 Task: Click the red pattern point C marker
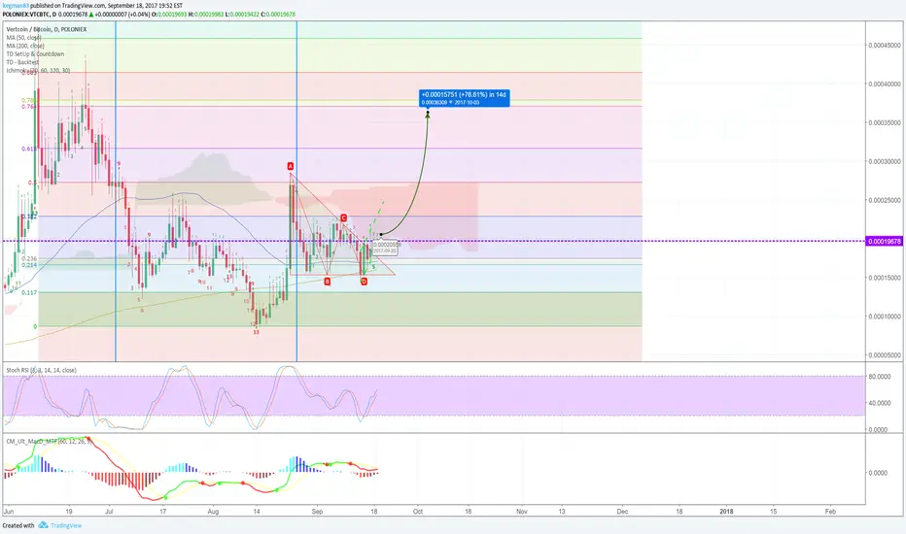click(343, 217)
